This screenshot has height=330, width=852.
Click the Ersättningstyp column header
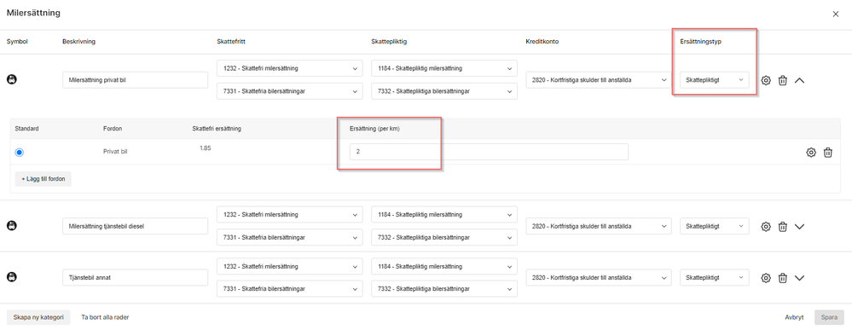[701, 42]
